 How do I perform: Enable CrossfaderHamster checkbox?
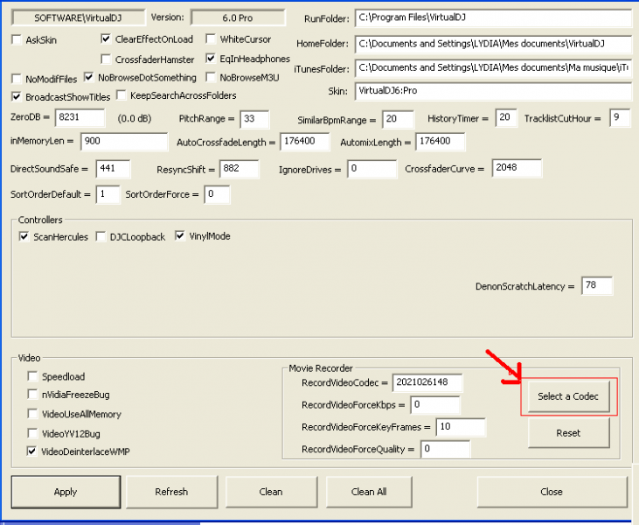(106, 59)
